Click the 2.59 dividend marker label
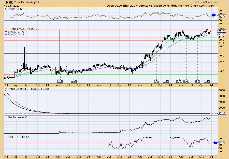The image size is (229, 159). (179, 81)
